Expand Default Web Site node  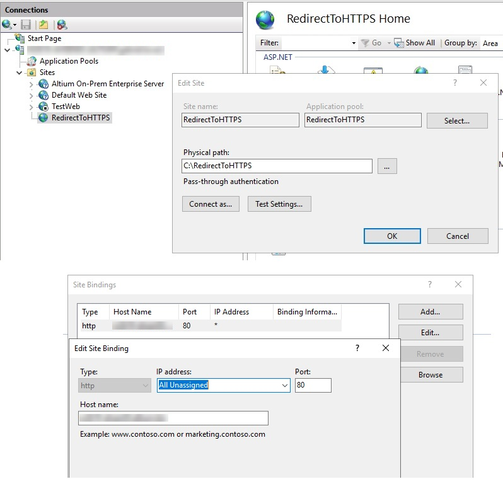(31, 96)
